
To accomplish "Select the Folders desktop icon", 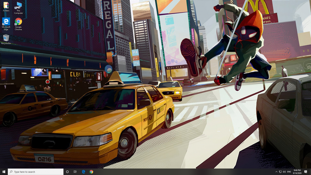I will pyautogui.click(x=6, y=7).
